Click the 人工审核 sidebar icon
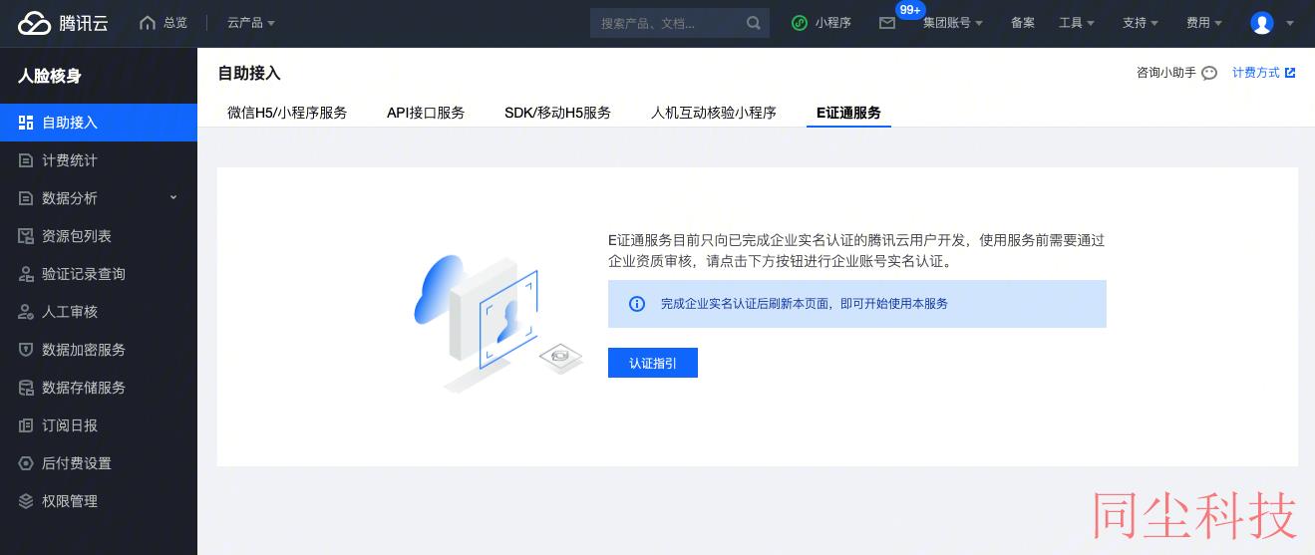The width and height of the screenshot is (1315, 555). (x=26, y=312)
